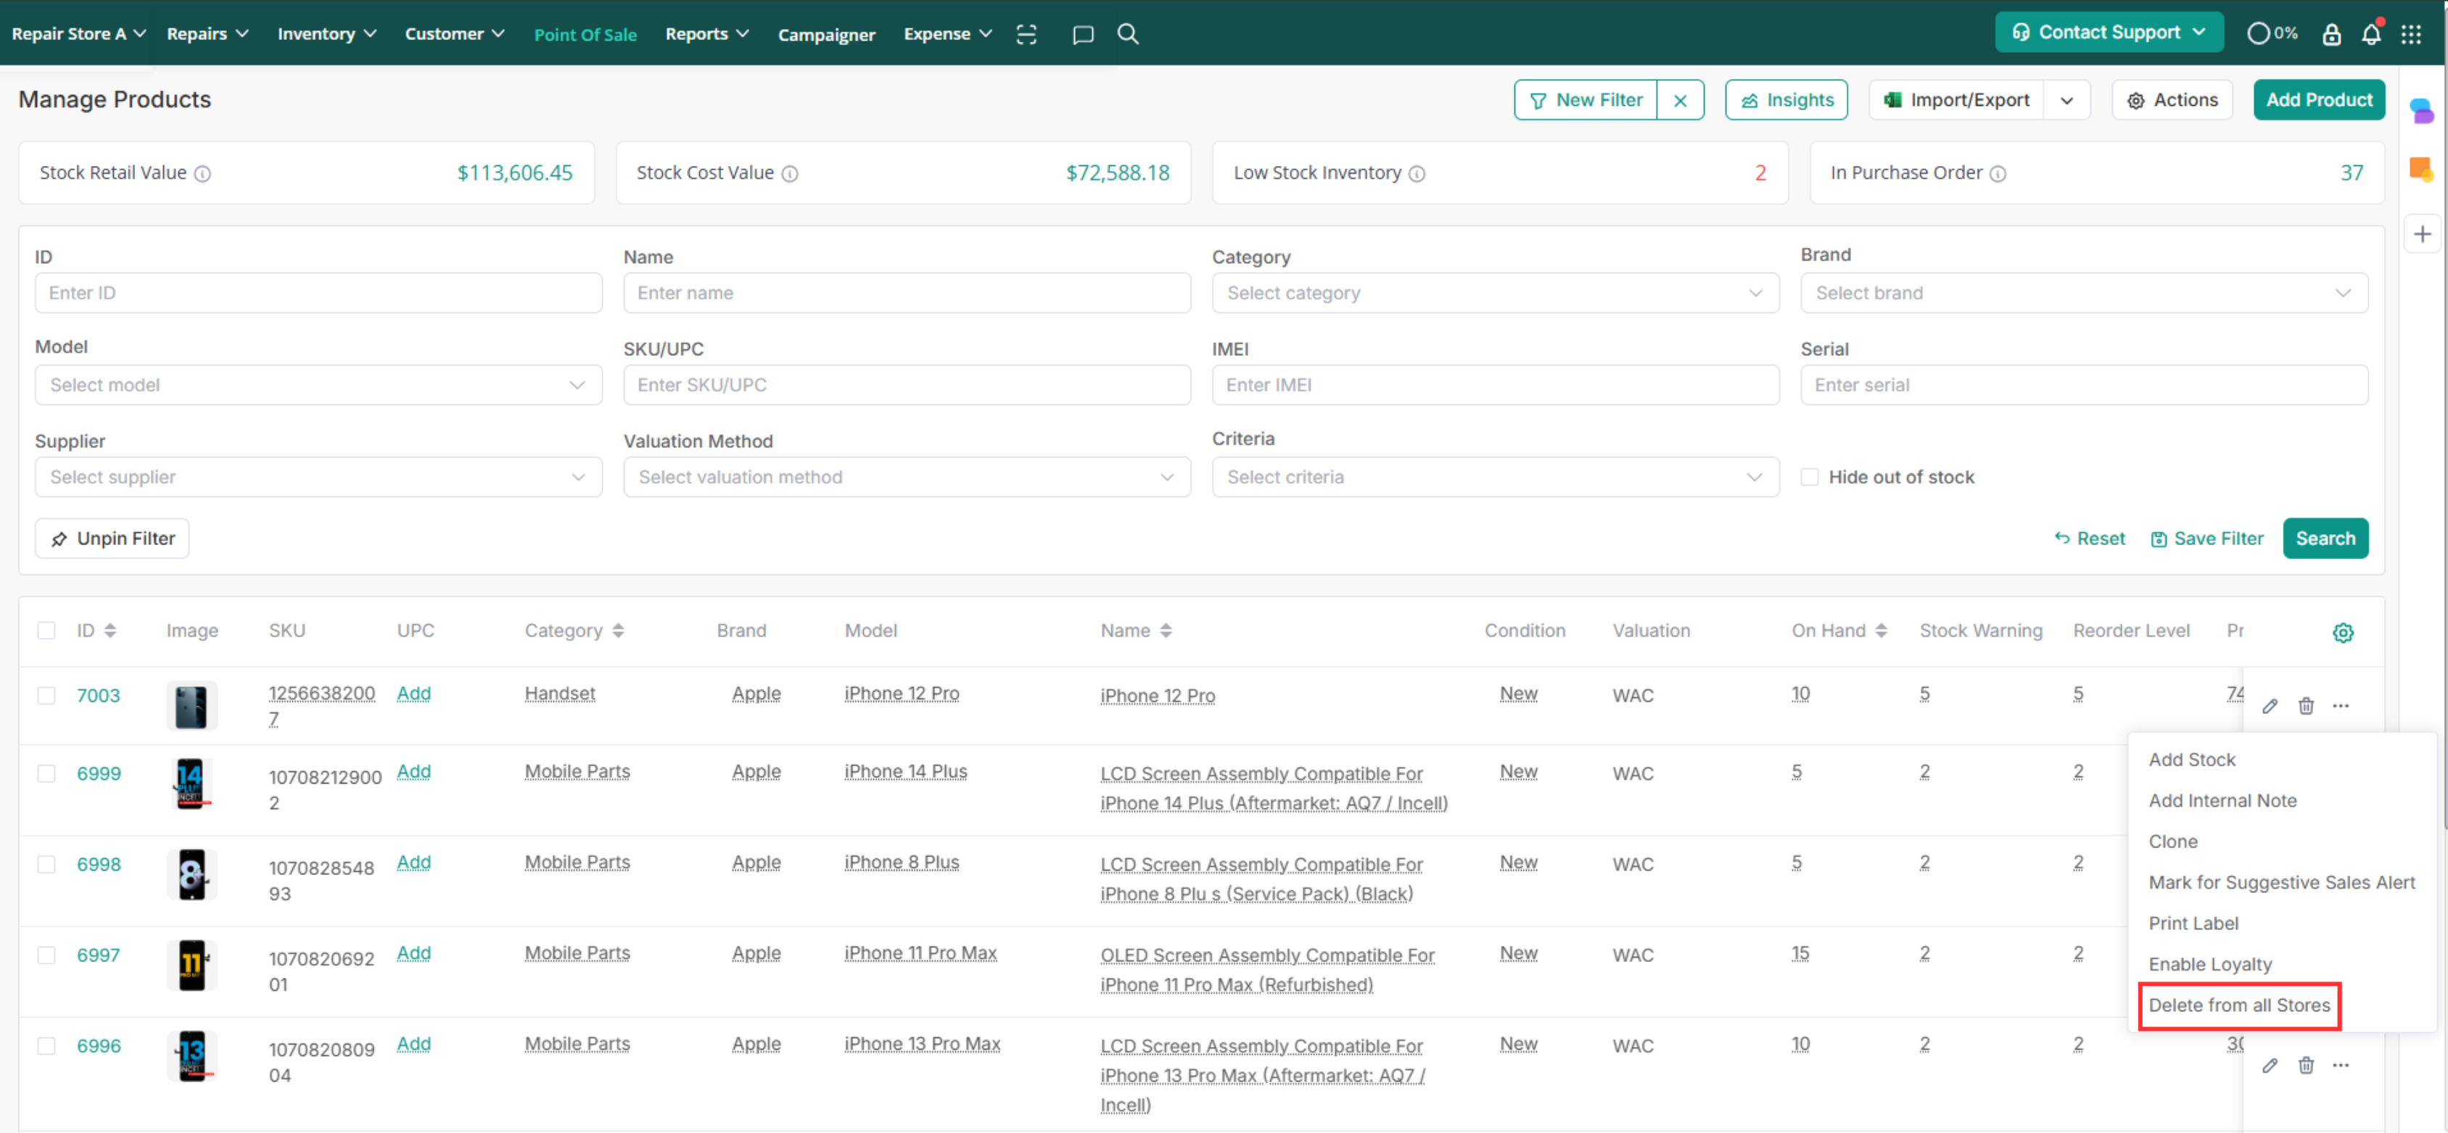
Task: Click the 0% progress circle
Action: [x=2271, y=33]
